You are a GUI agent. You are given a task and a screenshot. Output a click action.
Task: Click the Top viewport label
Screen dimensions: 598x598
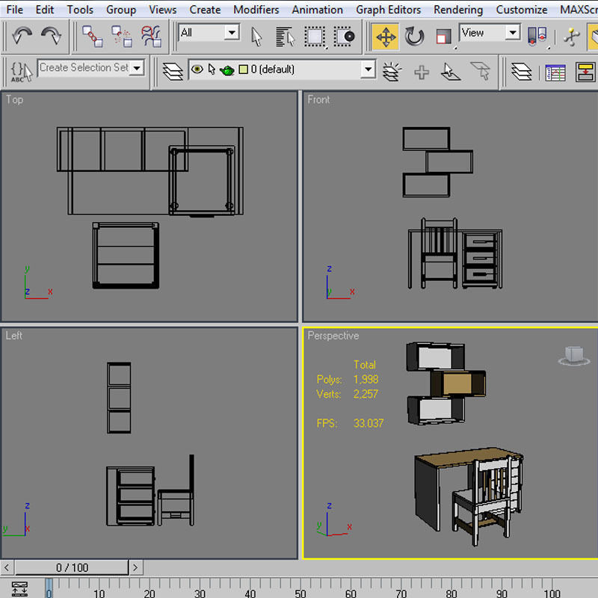[14, 100]
